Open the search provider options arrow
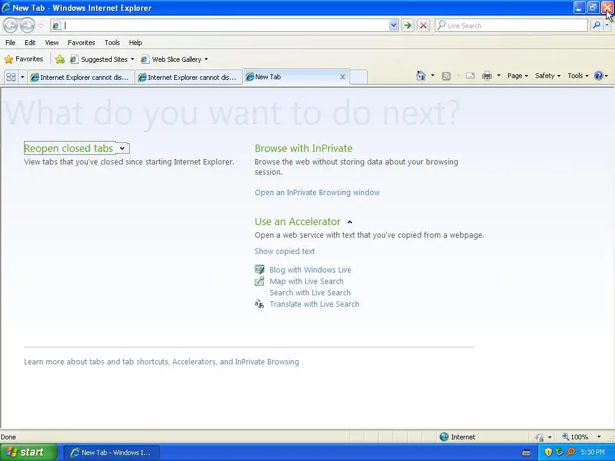Image resolution: width=615 pixels, height=461 pixels. pos(607,25)
